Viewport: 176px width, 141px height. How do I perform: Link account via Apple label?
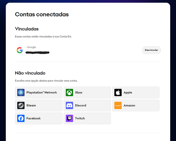click(128, 93)
